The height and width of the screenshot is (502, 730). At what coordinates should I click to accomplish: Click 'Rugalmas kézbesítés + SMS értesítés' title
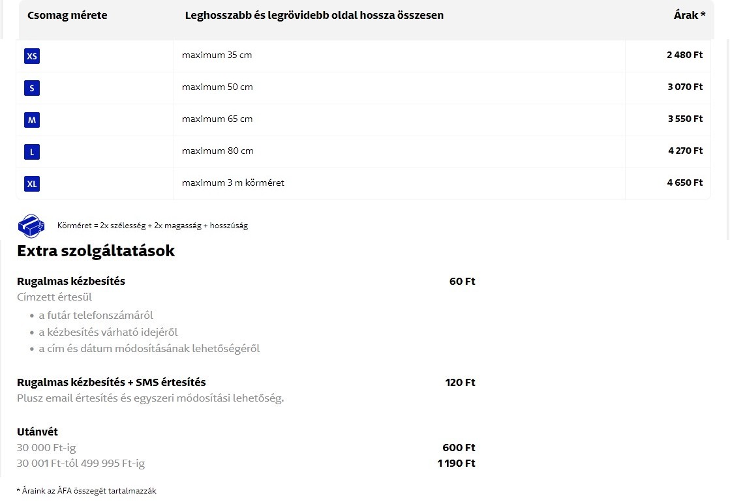(111, 383)
